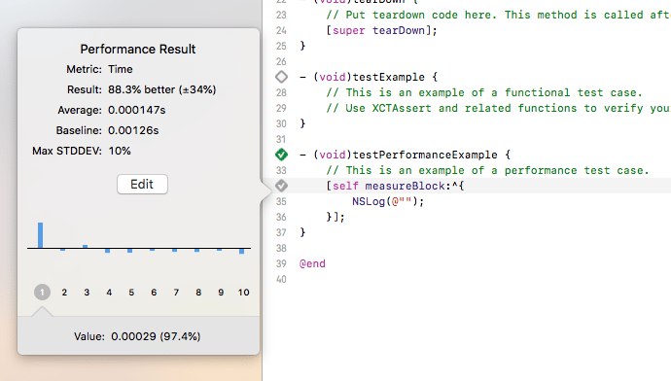This screenshot has height=381, width=671.
Task: Select iteration 8 in the performance popover
Action: click(198, 292)
